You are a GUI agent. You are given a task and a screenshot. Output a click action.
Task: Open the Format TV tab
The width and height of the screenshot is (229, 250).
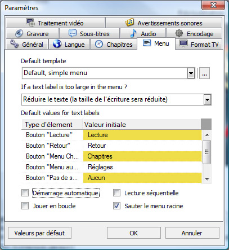(199, 45)
